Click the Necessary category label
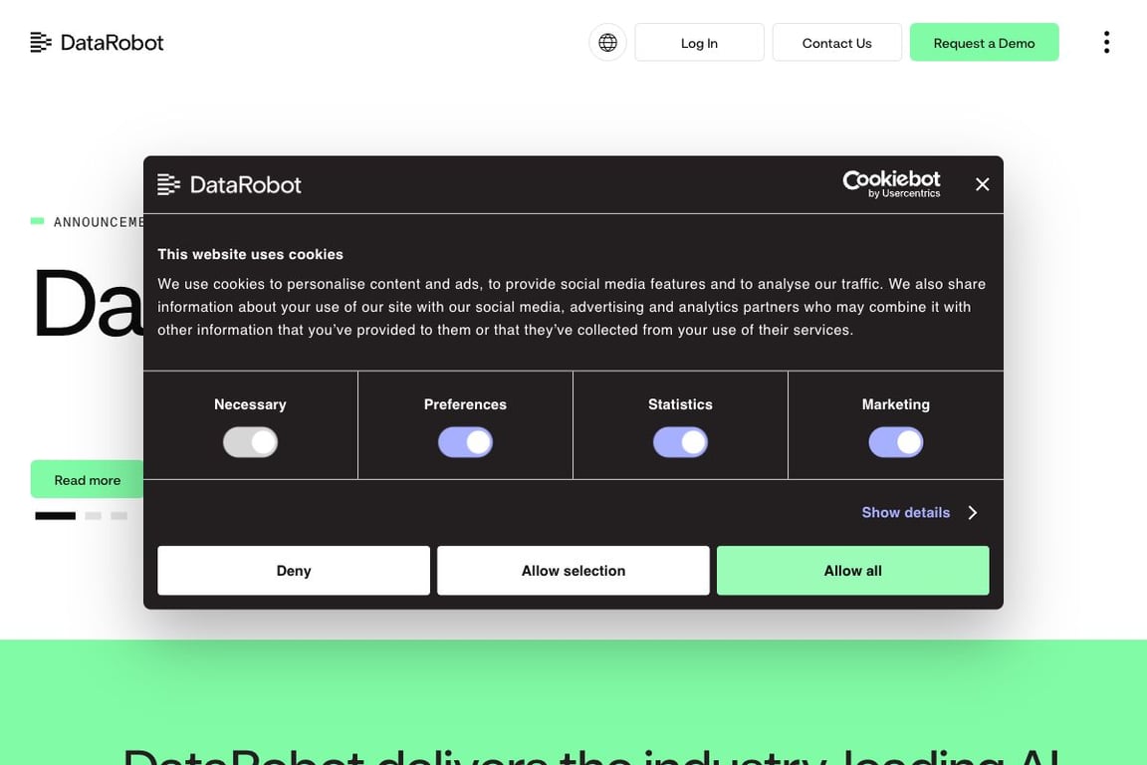The width and height of the screenshot is (1147, 765). click(250, 404)
